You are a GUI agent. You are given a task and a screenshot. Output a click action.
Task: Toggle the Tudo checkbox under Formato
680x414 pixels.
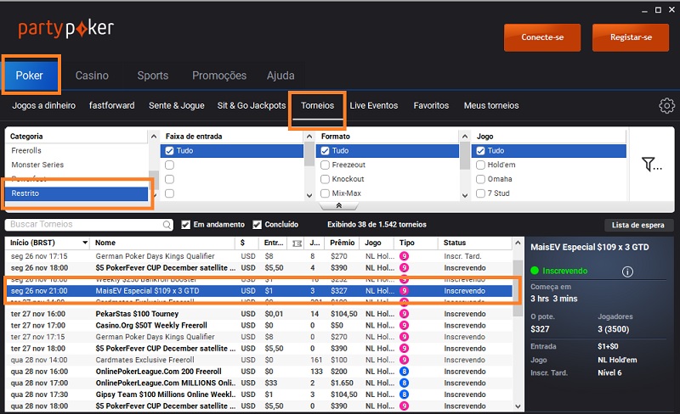[325, 151]
